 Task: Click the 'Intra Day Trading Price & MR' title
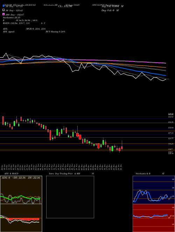pyautogui.click(x=64, y=174)
